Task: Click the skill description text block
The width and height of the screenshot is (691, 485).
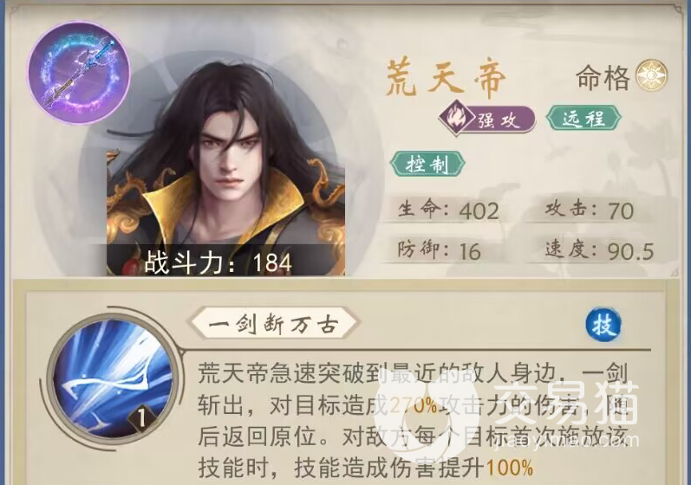Action: (413, 421)
